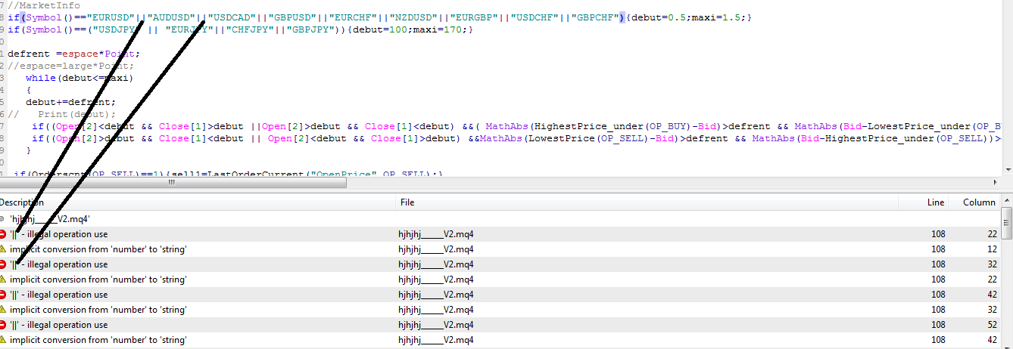Image resolution: width=1013 pixels, height=349 pixels.
Task: Place cursor on the 'defrent =espace*Point;' line
Action: click(x=74, y=54)
